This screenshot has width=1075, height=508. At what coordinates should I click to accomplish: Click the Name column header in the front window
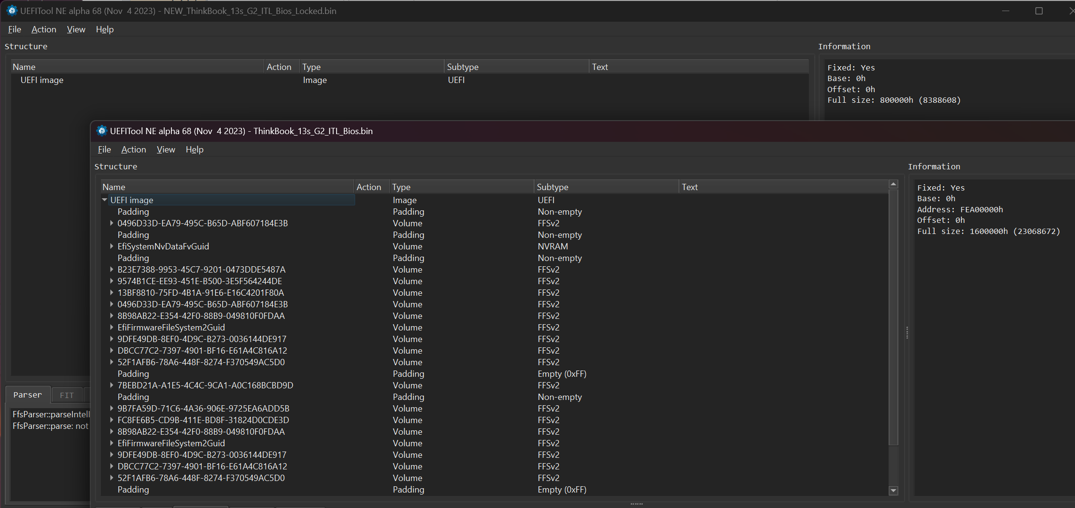227,187
